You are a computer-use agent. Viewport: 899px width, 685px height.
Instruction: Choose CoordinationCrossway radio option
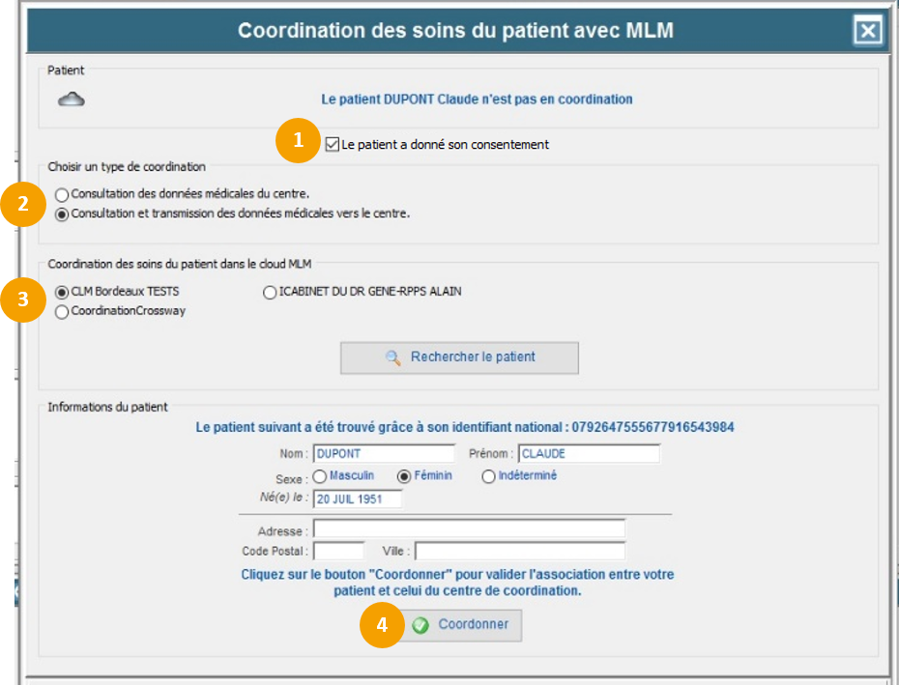click(62, 312)
